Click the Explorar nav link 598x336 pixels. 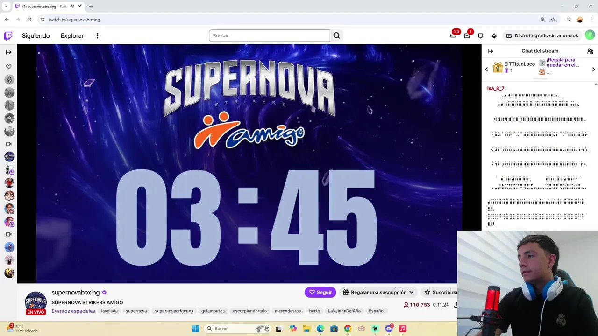pos(72,36)
